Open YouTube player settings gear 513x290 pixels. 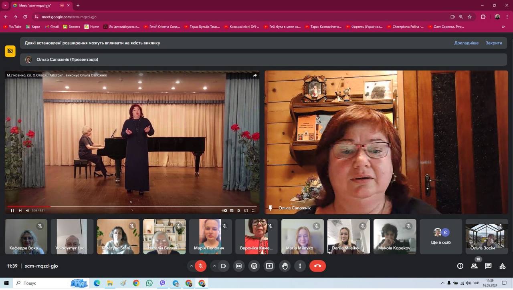point(239,210)
